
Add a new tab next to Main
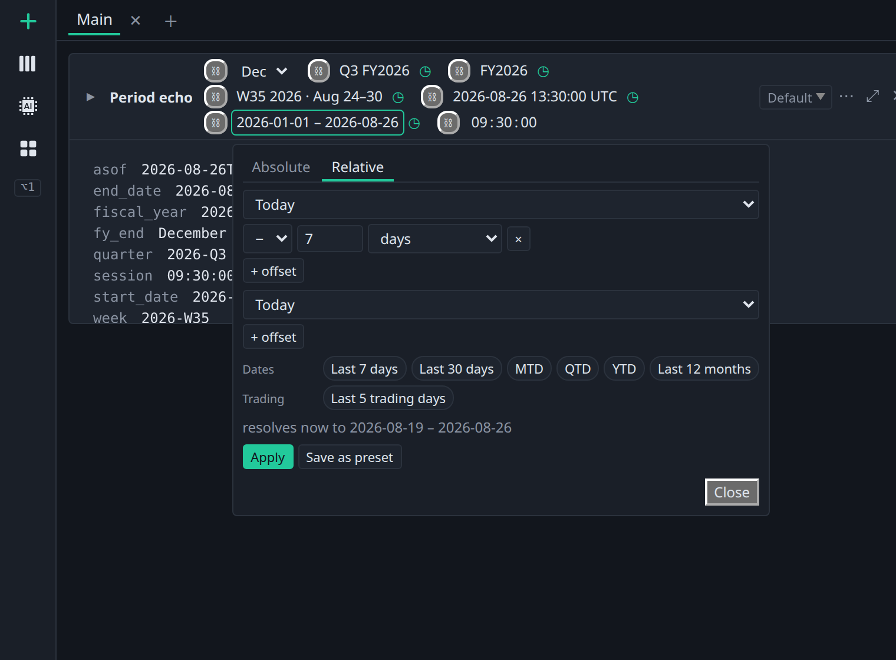170,21
